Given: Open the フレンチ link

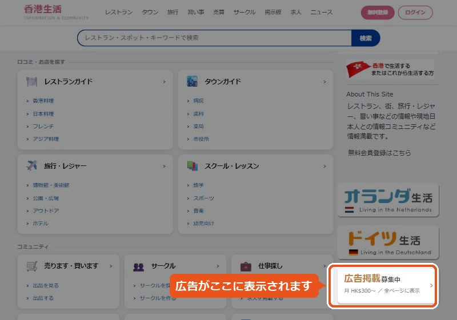Looking at the screenshot, I should pyautogui.click(x=43, y=126).
